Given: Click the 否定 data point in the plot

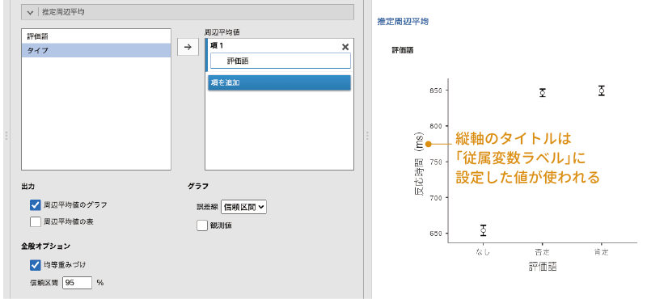Looking at the screenshot, I should tap(542, 92).
